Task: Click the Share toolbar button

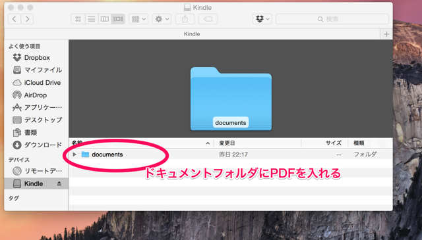Action: 185,19
